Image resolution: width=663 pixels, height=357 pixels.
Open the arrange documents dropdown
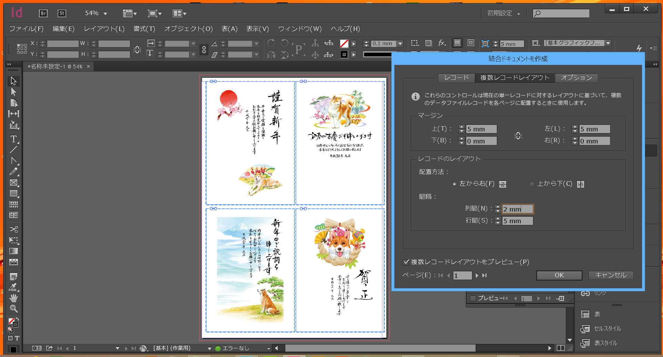coord(179,13)
